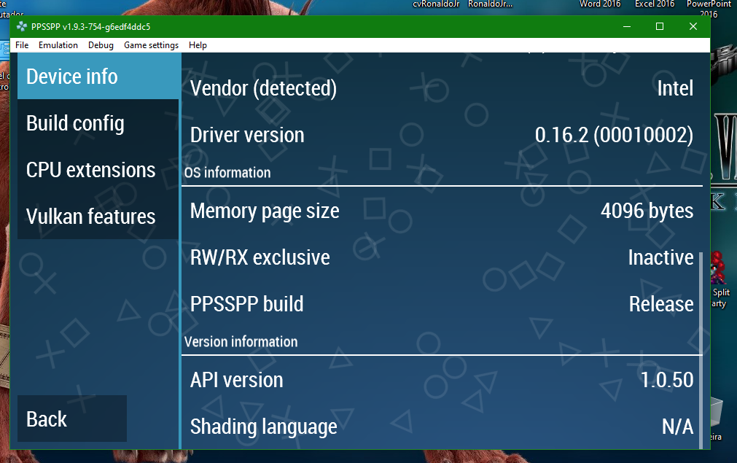The width and height of the screenshot is (737, 463).
Task: Open the Word 2016 desktop shortcut
Action: (x=600, y=5)
